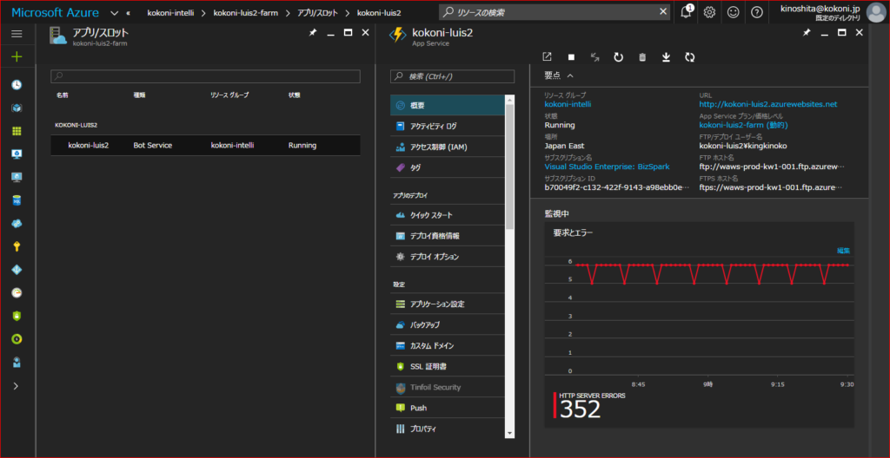The image size is (890, 458).
Task: Open デプロイ資格情報 menu item
Action: (448, 236)
